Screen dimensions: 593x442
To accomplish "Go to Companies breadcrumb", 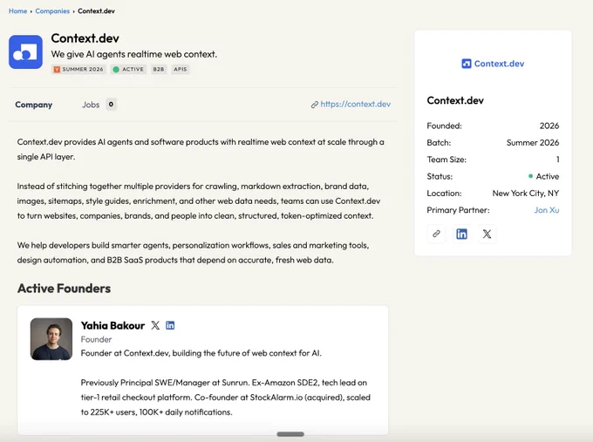I will (x=52, y=11).
